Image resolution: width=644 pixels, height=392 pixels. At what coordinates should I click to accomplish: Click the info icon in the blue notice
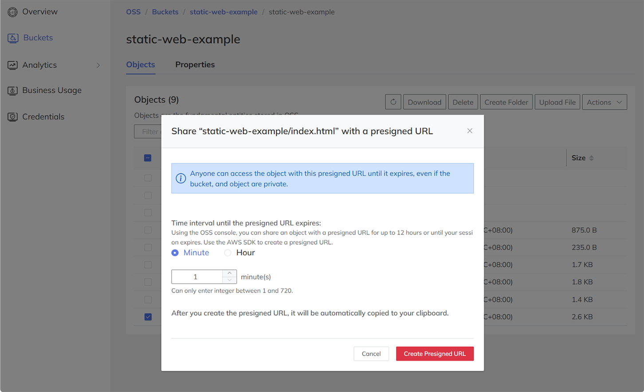point(181,178)
